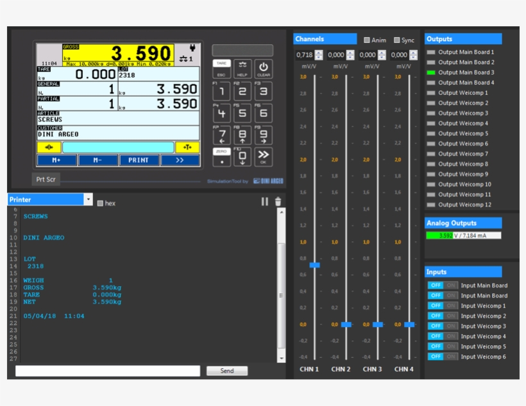
Task: Tap keypad key 4 (F4)
Action: tap(221, 113)
